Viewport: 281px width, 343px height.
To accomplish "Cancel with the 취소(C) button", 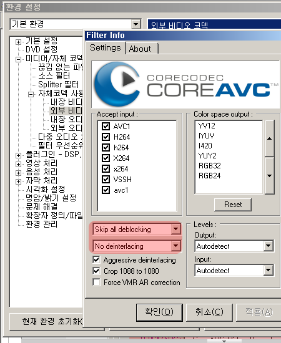I will 209,312.
